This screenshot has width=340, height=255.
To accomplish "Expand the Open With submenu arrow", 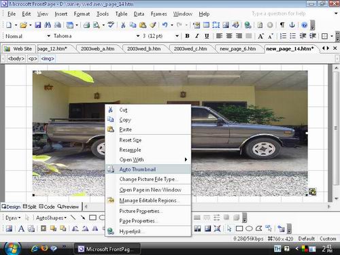I will (186, 160).
